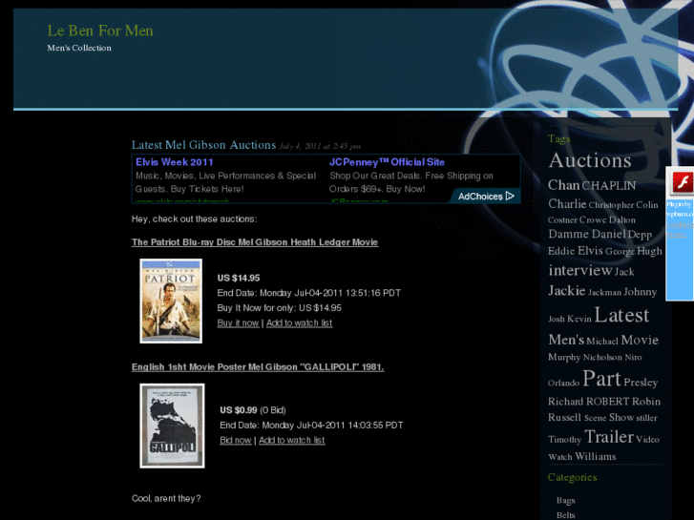Select the Jackie tag
Screen dimensions: 694x520
point(567,291)
